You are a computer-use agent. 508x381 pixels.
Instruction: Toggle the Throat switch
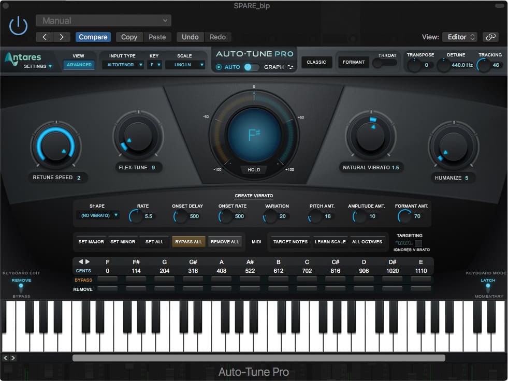[384, 63]
